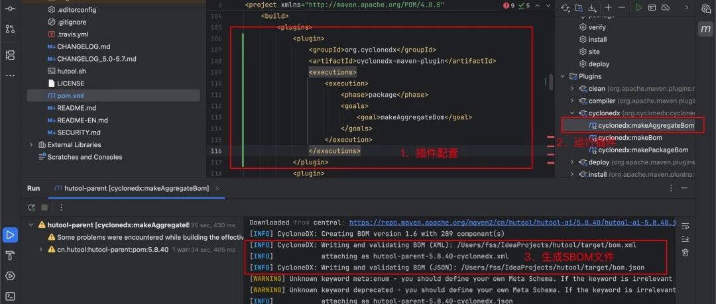This screenshot has height=304, width=716.
Task: Collapse hutool-parent build result node
Action: tap(31, 225)
